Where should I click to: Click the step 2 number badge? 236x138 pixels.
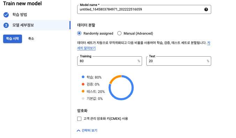pos(6,25)
